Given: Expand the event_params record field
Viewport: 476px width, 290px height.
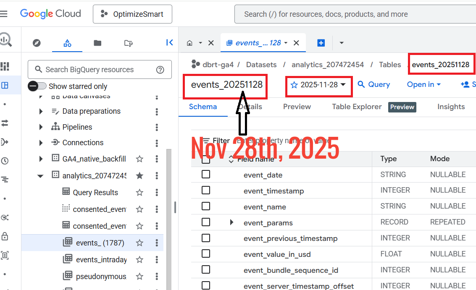Looking at the screenshot, I should (x=231, y=222).
